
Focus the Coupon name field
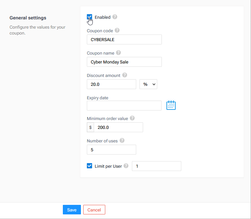coord(124,62)
